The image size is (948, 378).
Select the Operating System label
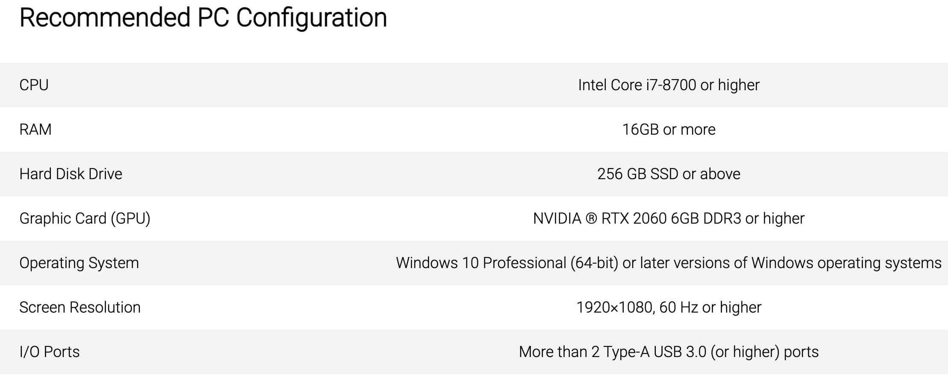point(79,263)
